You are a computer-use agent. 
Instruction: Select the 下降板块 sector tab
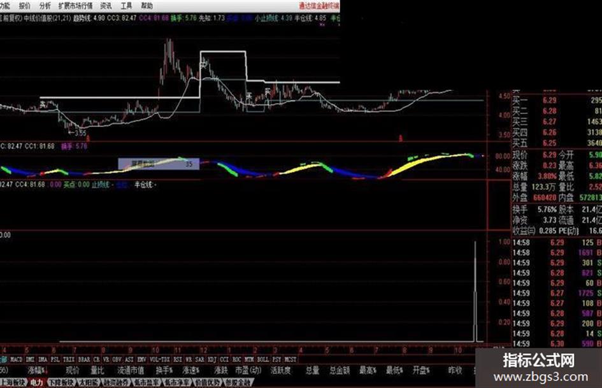(x=61, y=383)
